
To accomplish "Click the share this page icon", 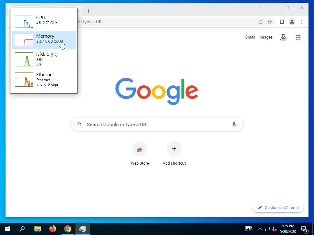I will tap(260, 22).
